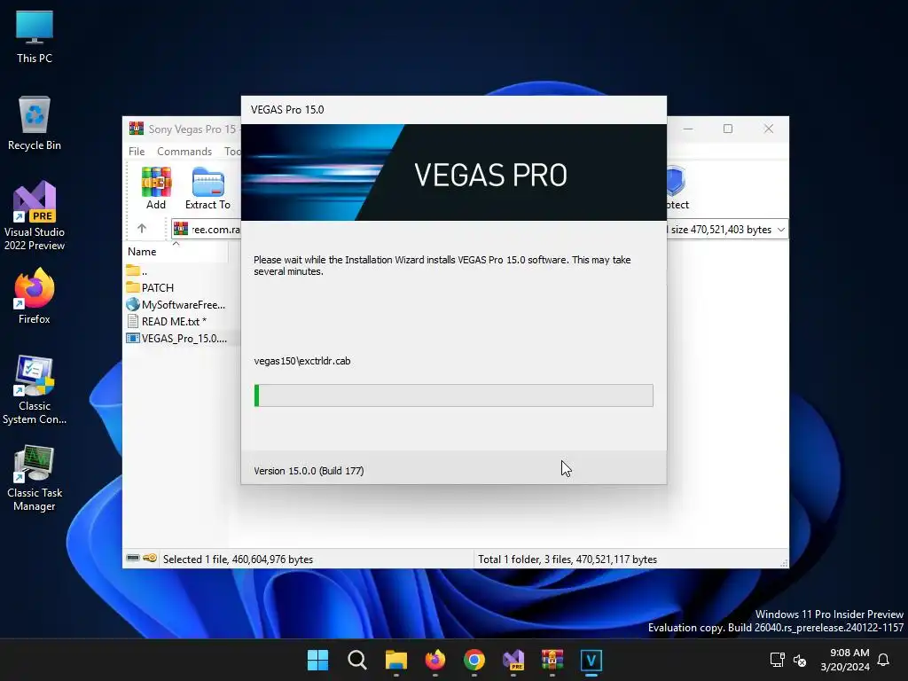
Task: Click the 'Version 15.0.0 (Build 177)' text
Action: click(x=309, y=471)
